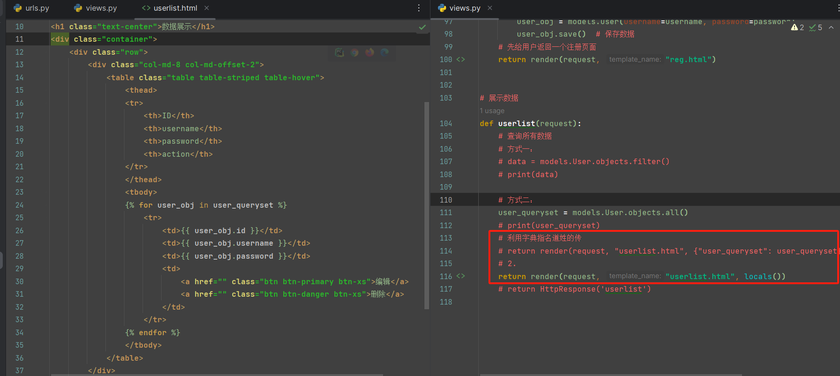This screenshot has height=376, width=840.
Task: Click the '<div class="container">' line
Action: point(104,39)
